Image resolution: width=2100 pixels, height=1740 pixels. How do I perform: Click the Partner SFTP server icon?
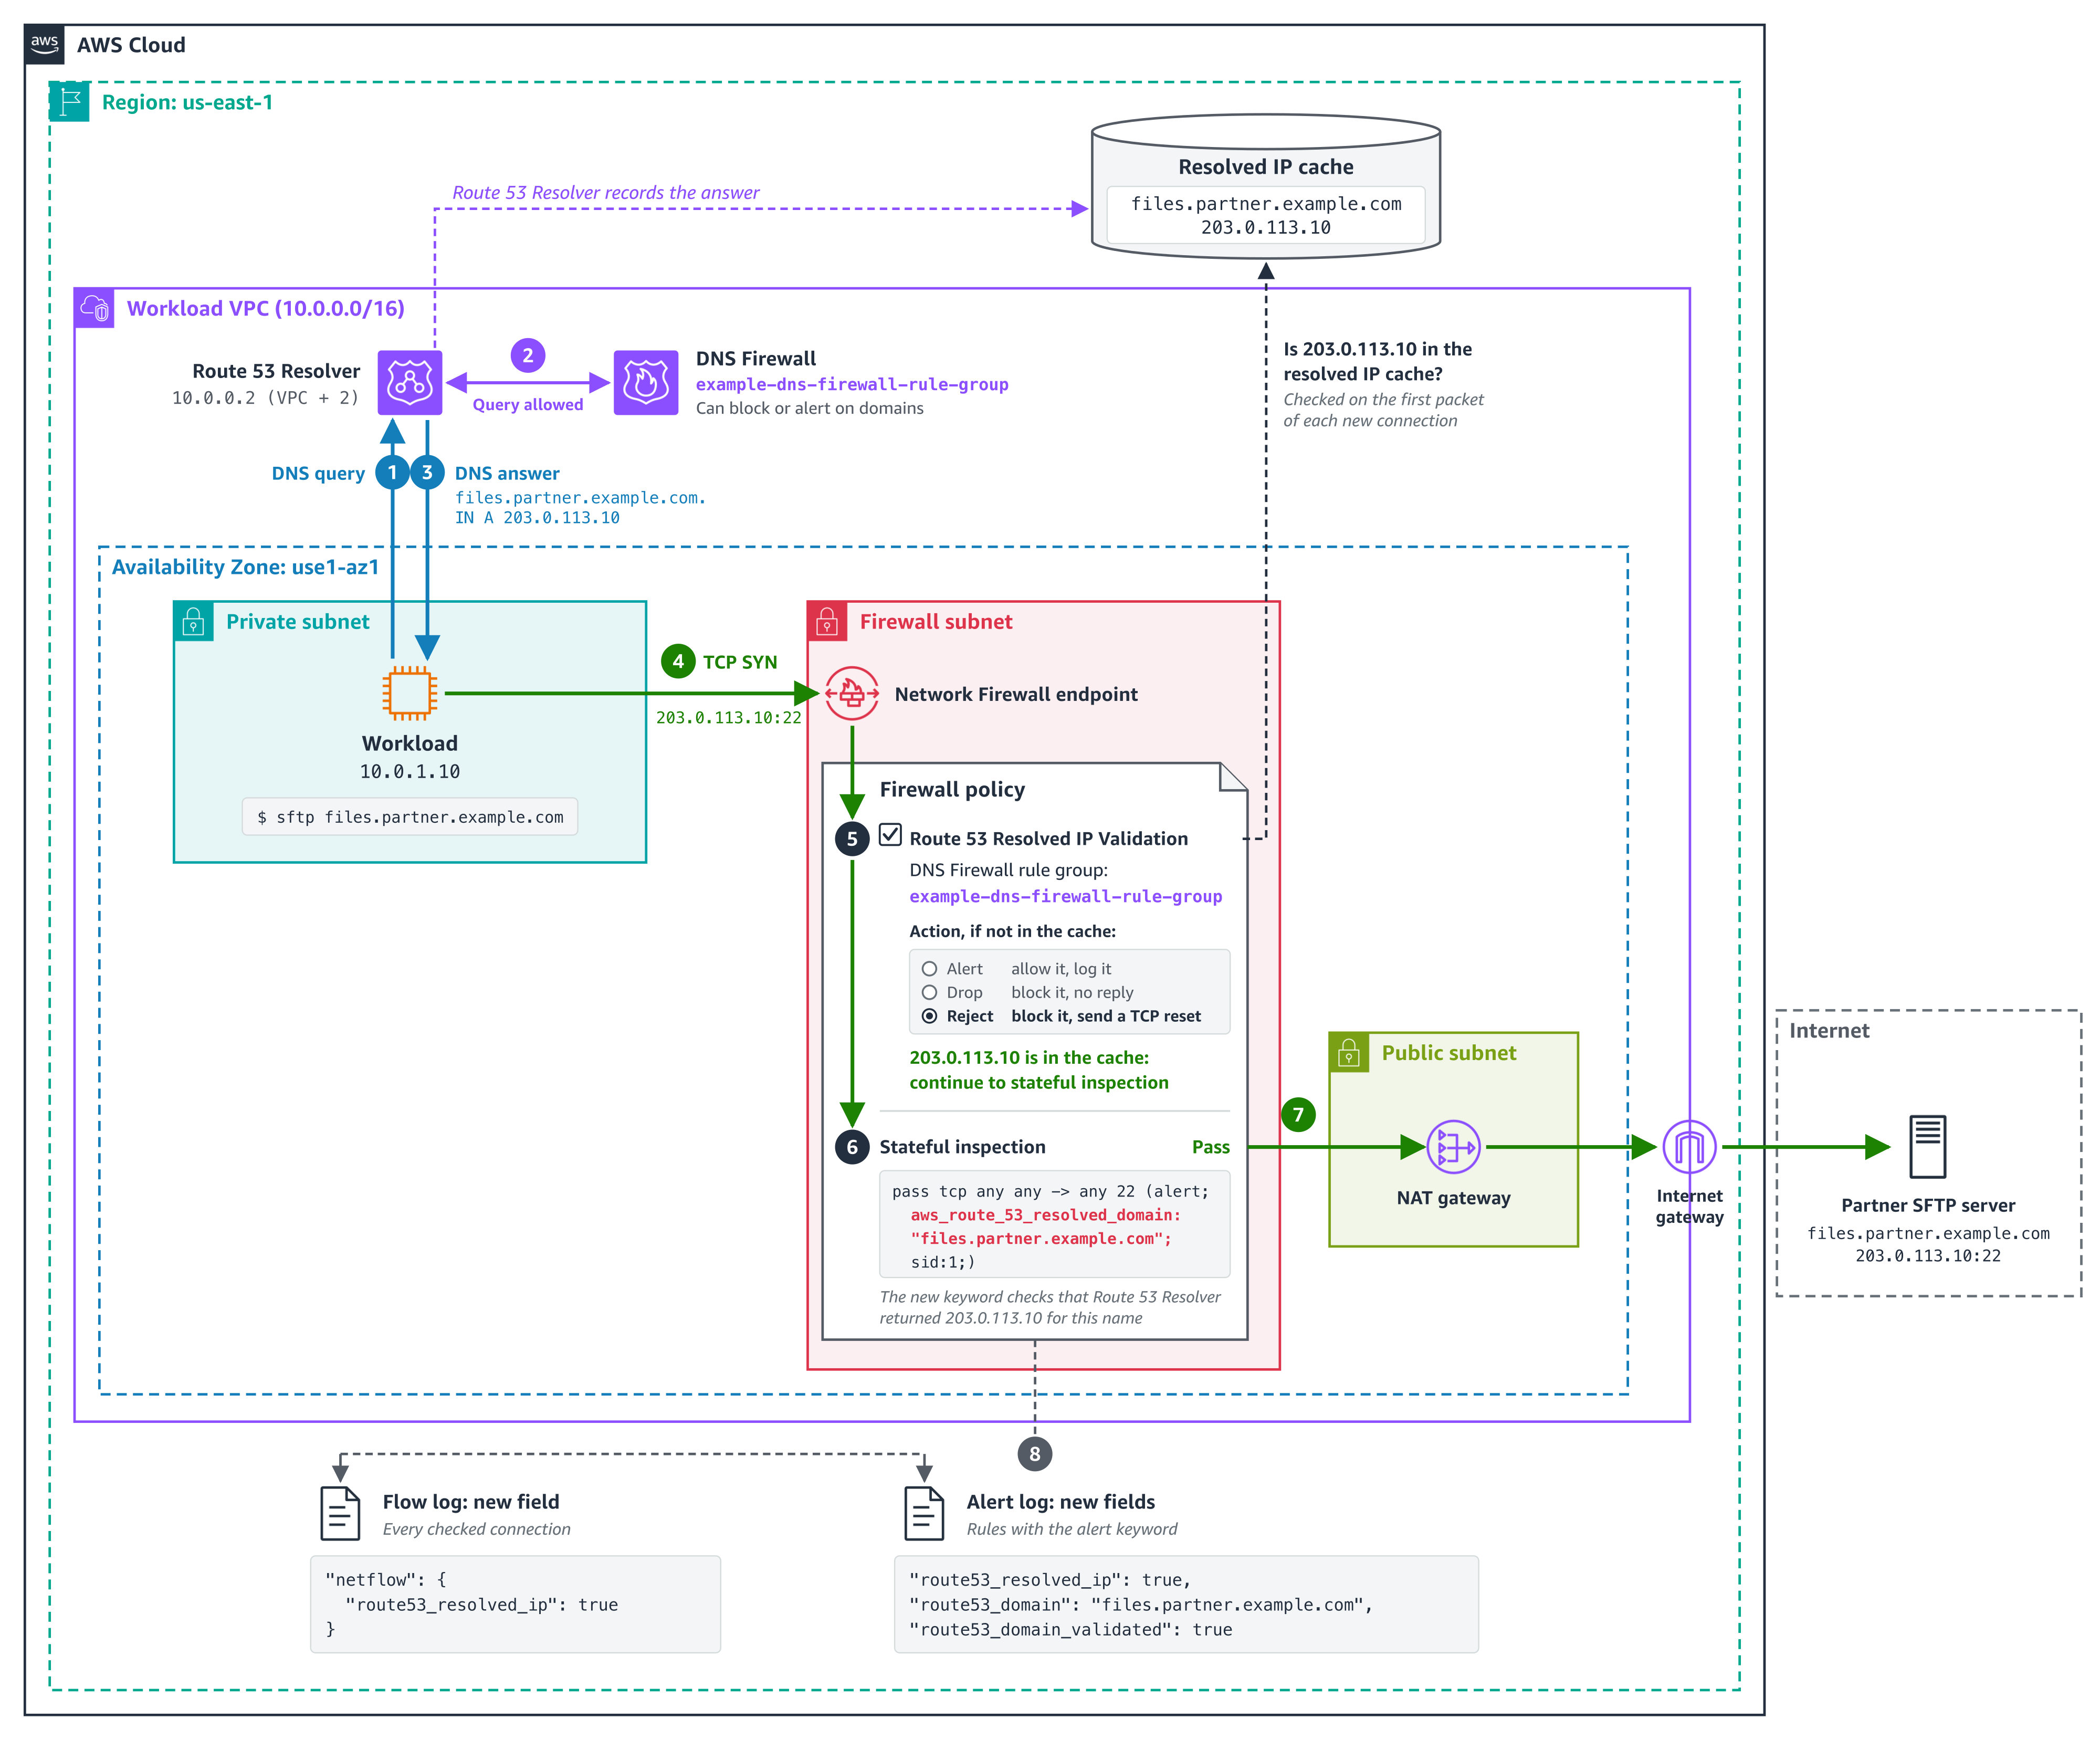[1927, 1147]
